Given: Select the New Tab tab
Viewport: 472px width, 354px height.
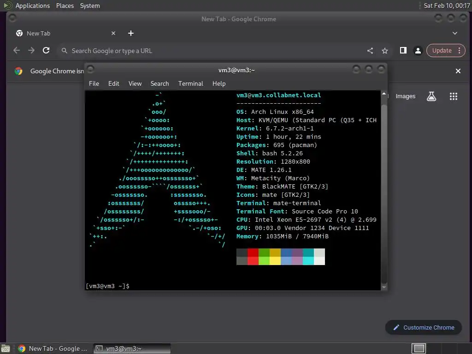Looking at the screenshot, I should [65, 33].
